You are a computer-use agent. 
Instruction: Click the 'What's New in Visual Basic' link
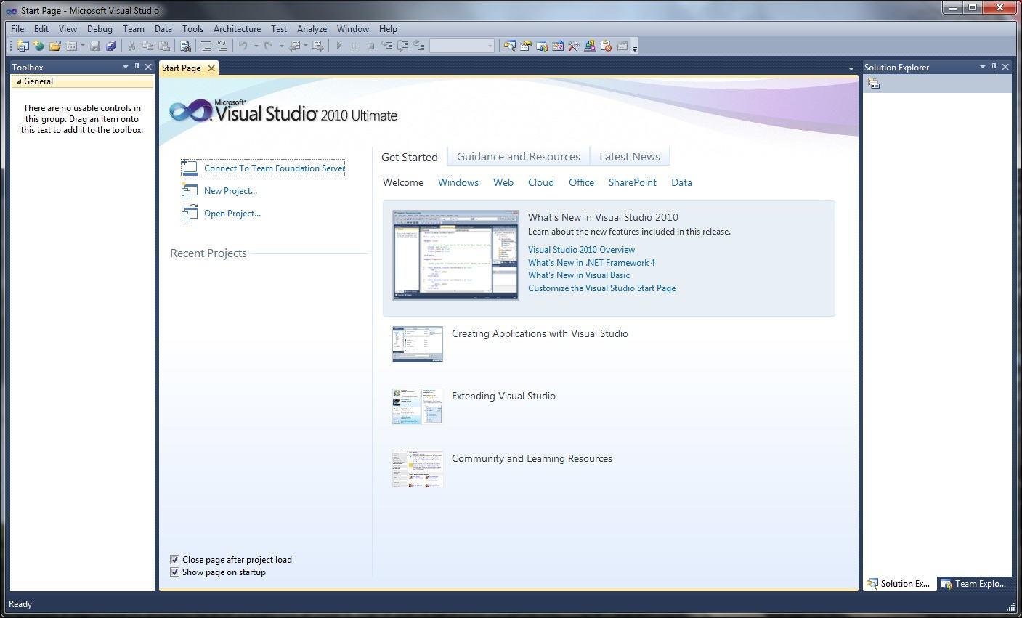pyautogui.click(x=578, y=275)
